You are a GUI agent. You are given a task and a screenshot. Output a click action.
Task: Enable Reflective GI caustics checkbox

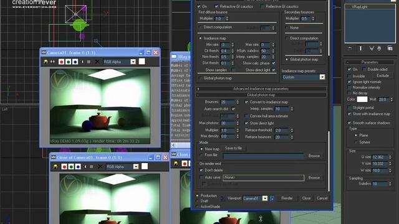[262, 6]
